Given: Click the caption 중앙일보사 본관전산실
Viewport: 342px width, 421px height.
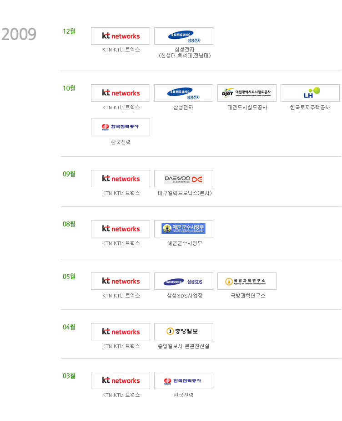Looking at the screenshot, I should 184,346.
